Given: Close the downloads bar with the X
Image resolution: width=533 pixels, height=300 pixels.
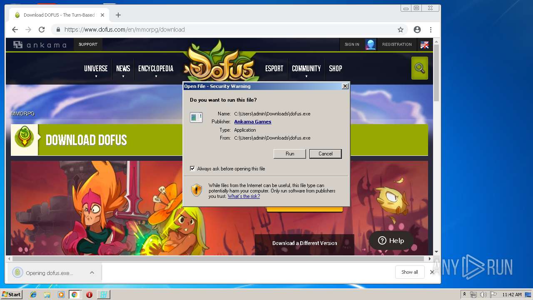Looking at the screenshot, I should tap(432, 272).
